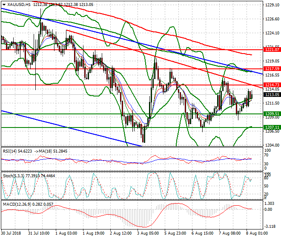Click the 1226.60 price scale value

click(272, 19)
